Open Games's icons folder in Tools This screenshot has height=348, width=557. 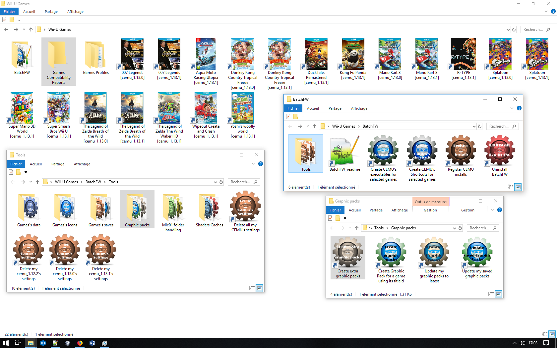click(x=65, y=209)
